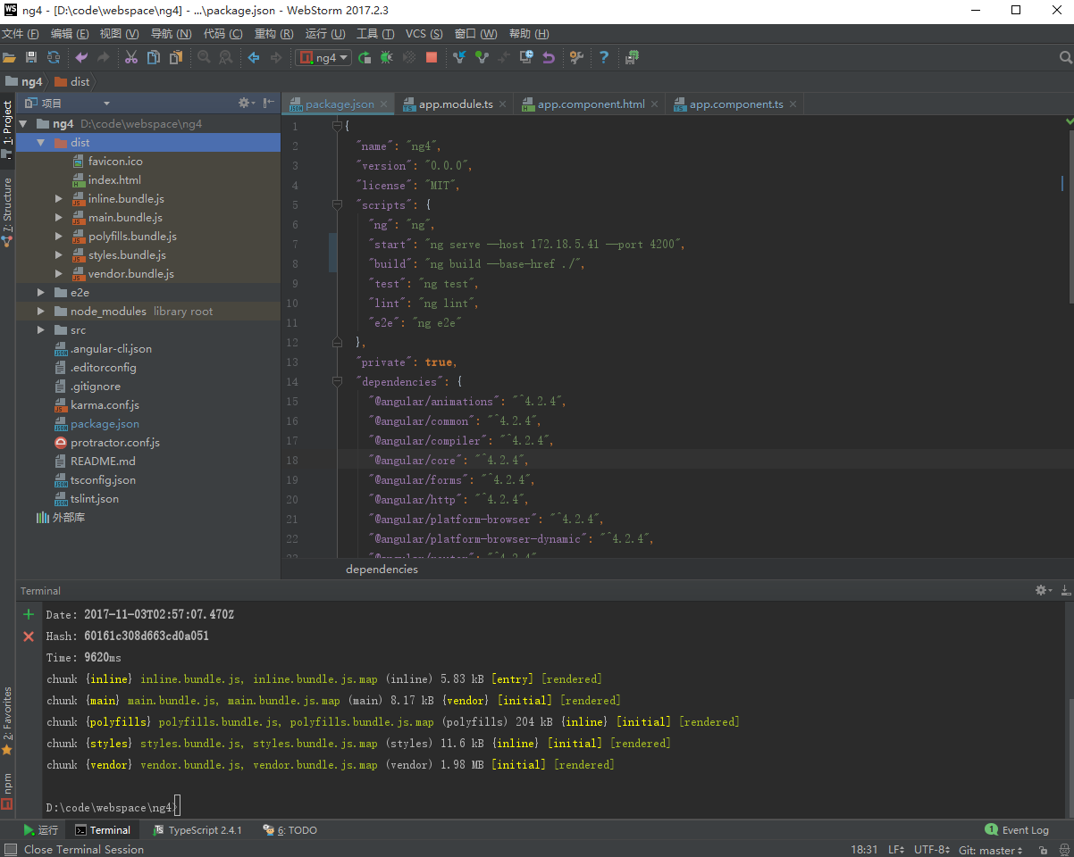Switch to the app.module.ts tab
The height and width of the screenshot is (857, 1074).
coord(456,104)
